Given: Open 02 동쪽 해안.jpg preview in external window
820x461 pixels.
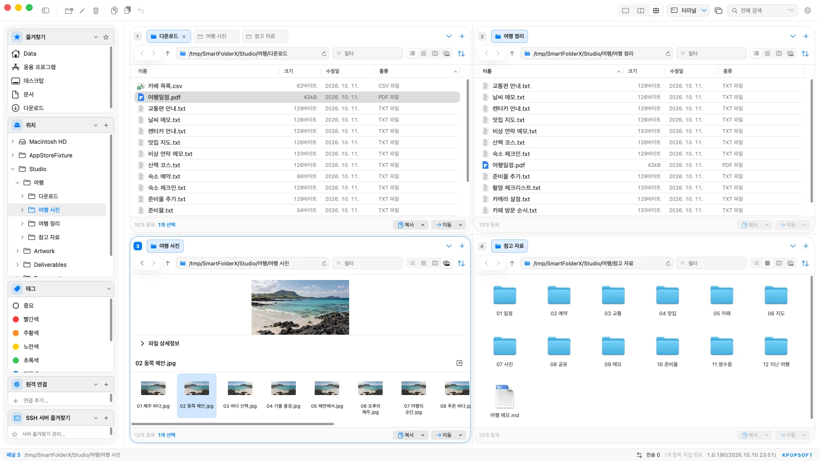Looking at the screenshot, I should click(x=460, y=363).
